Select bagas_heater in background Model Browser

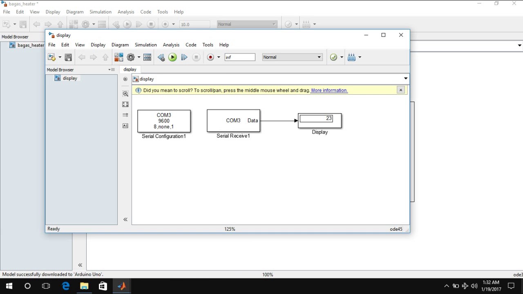31,45
